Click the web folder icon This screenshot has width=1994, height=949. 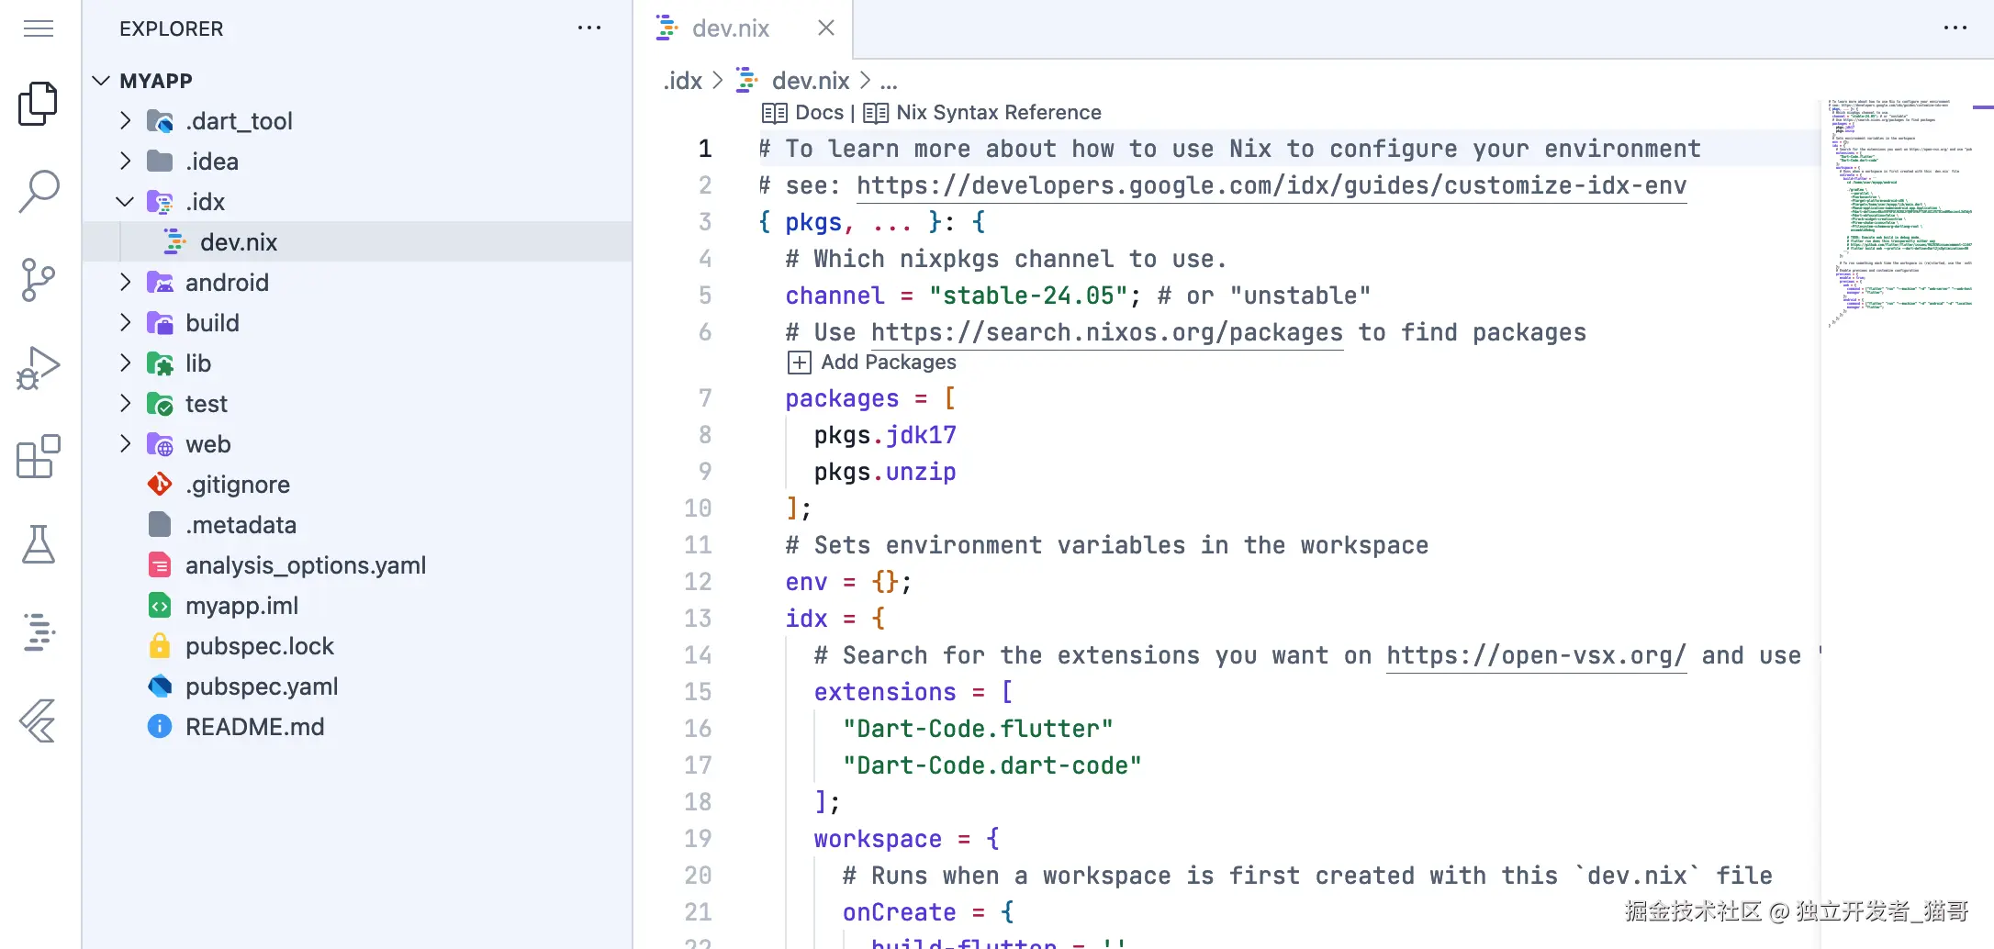click(160, 444)
